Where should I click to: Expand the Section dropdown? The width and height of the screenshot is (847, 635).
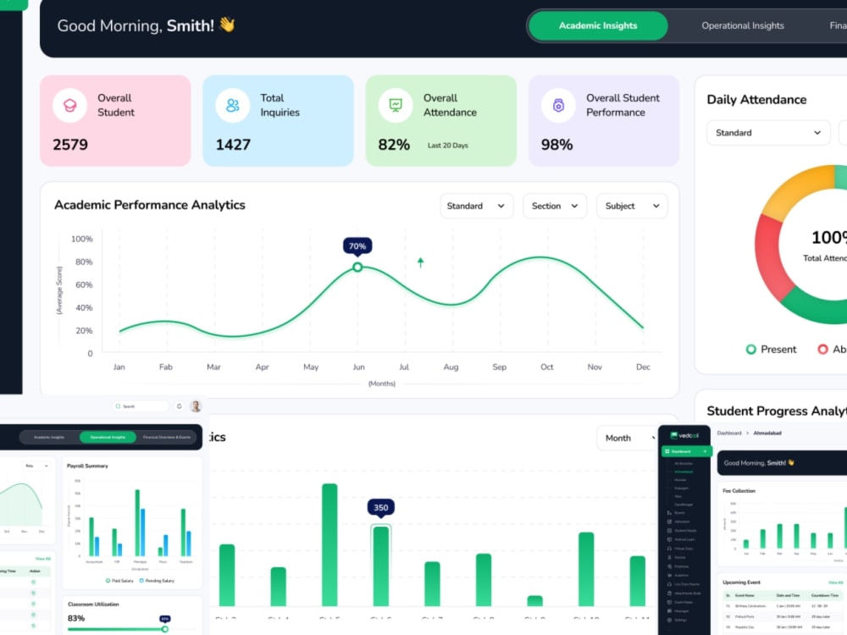point(555,206)
